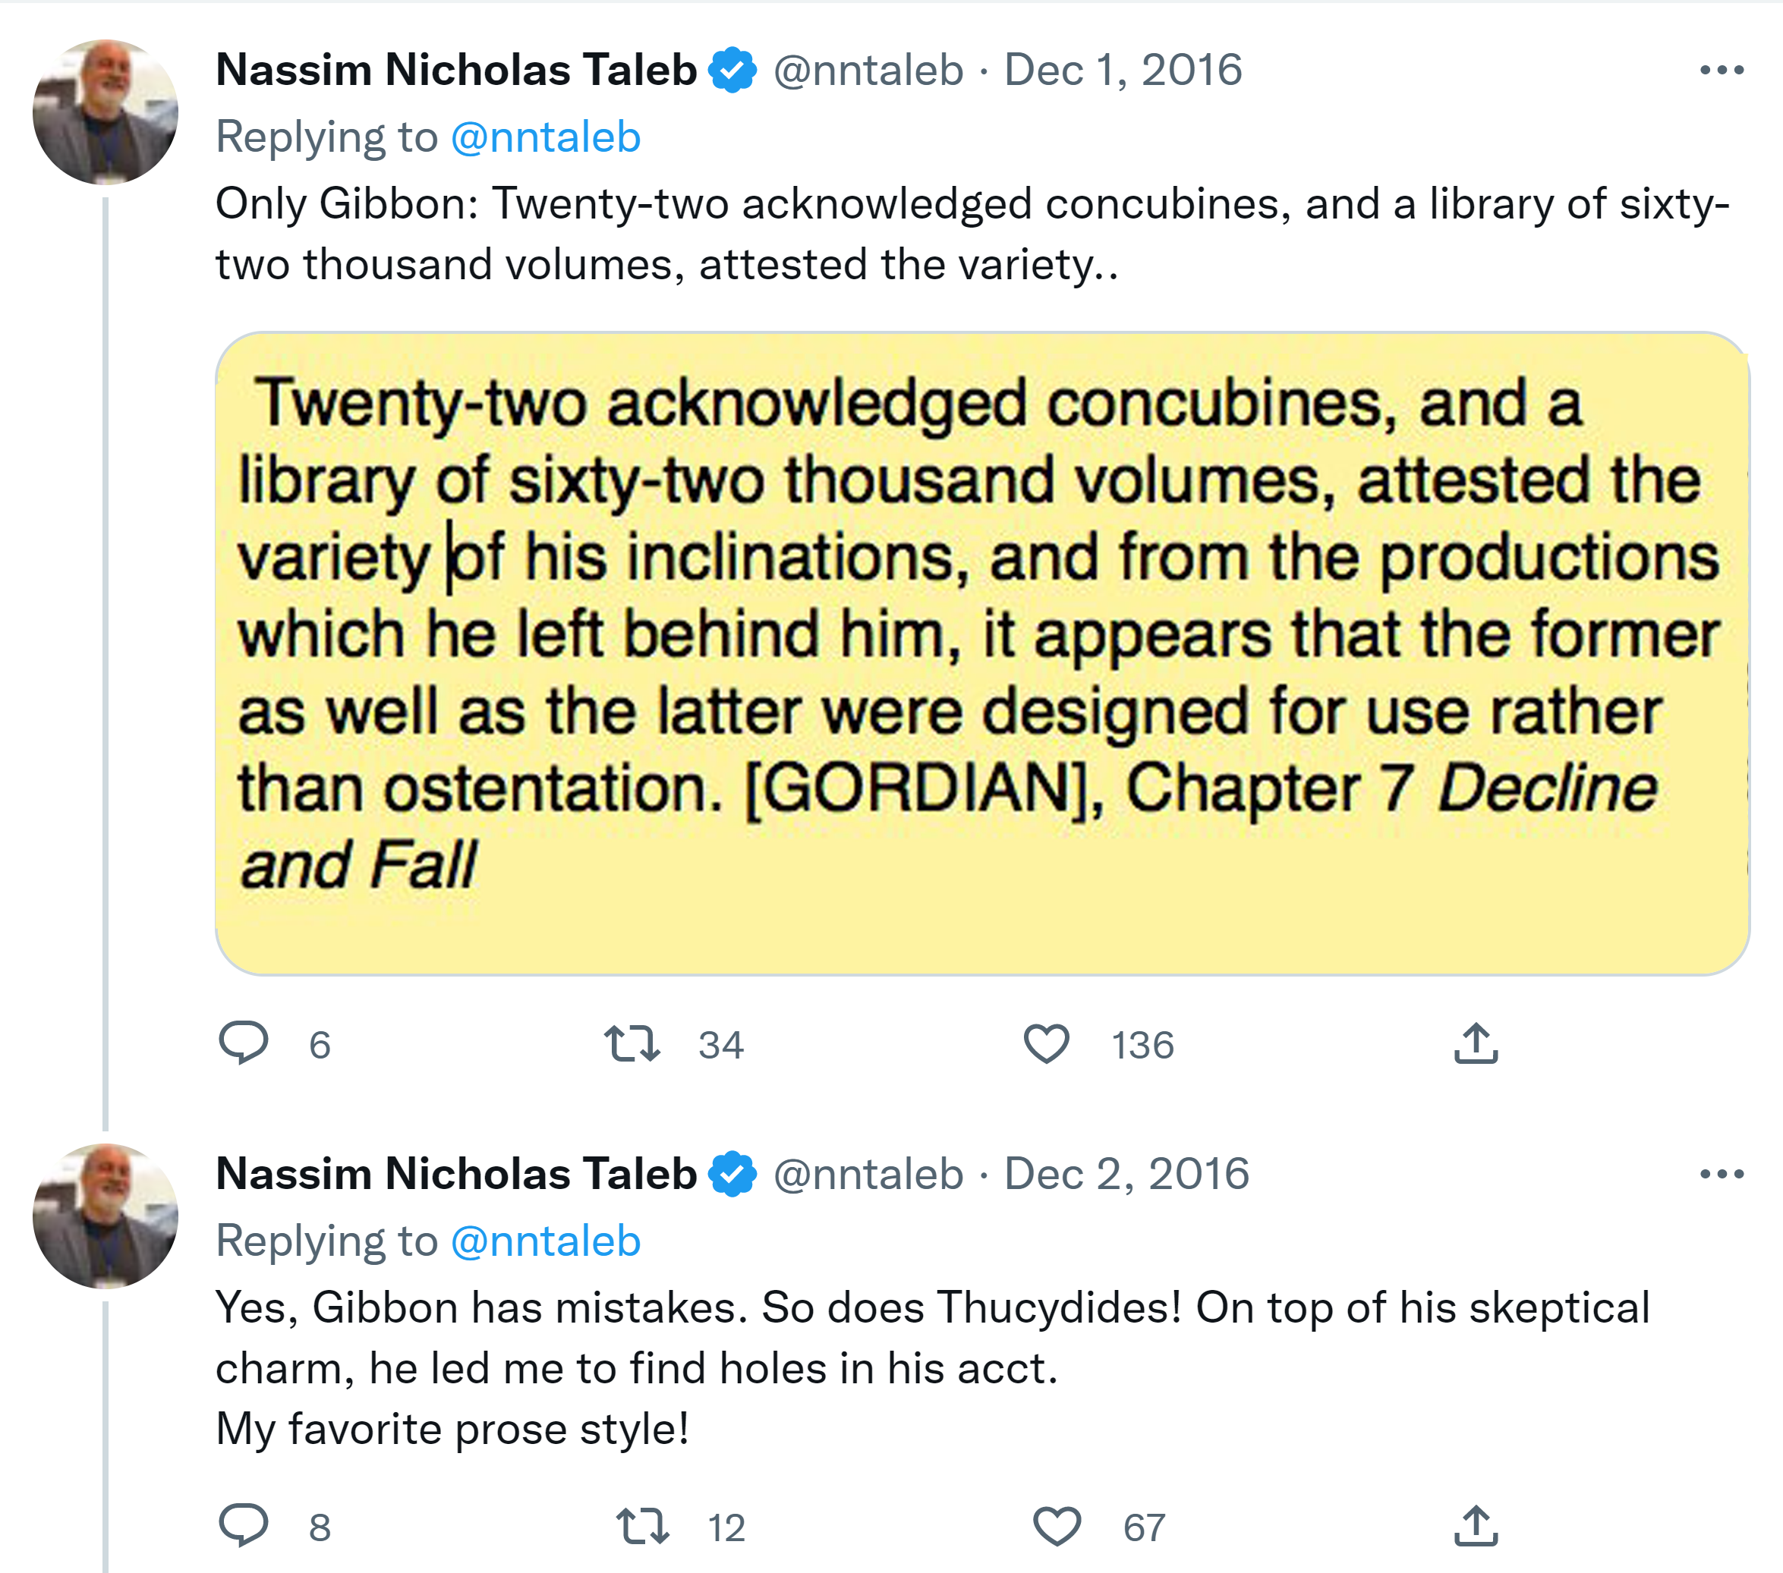Screen dimensions: 1783x1573
Task: Open more options on Dec 2 tweet
Action: pos(1721,1175)
